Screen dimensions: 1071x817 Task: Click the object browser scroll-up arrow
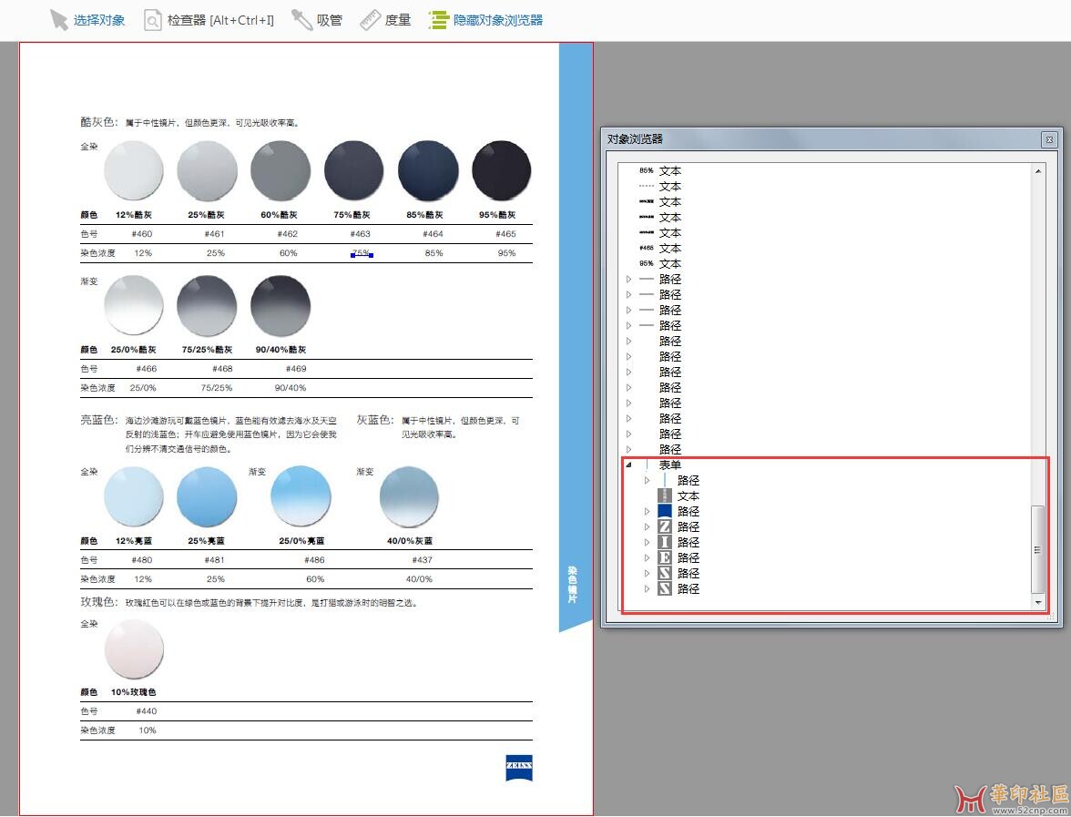click(1038, 171)
